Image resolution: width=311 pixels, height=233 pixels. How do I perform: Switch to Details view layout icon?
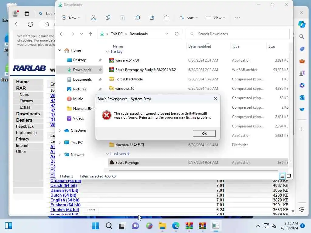point(282,176)
